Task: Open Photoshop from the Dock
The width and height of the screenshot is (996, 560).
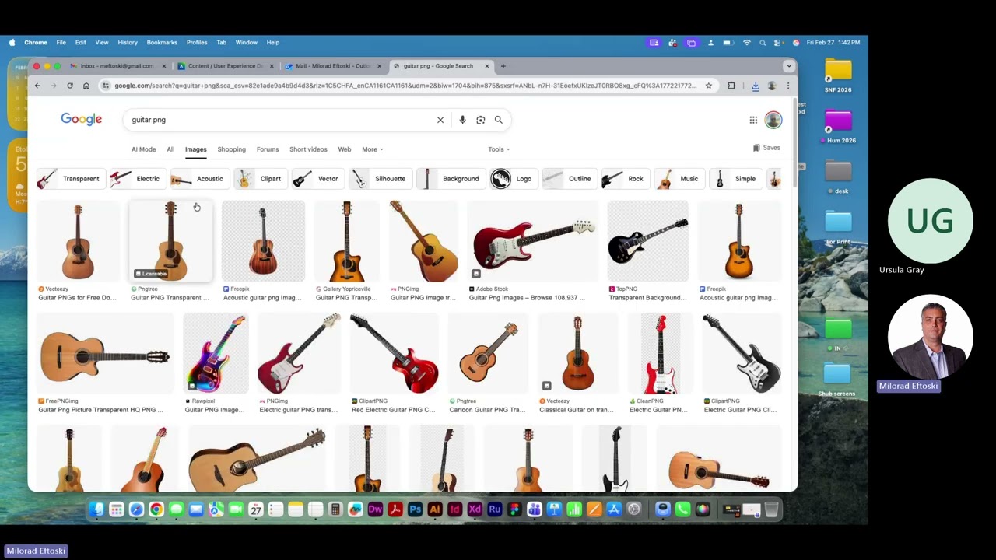Action: [415, 509]
